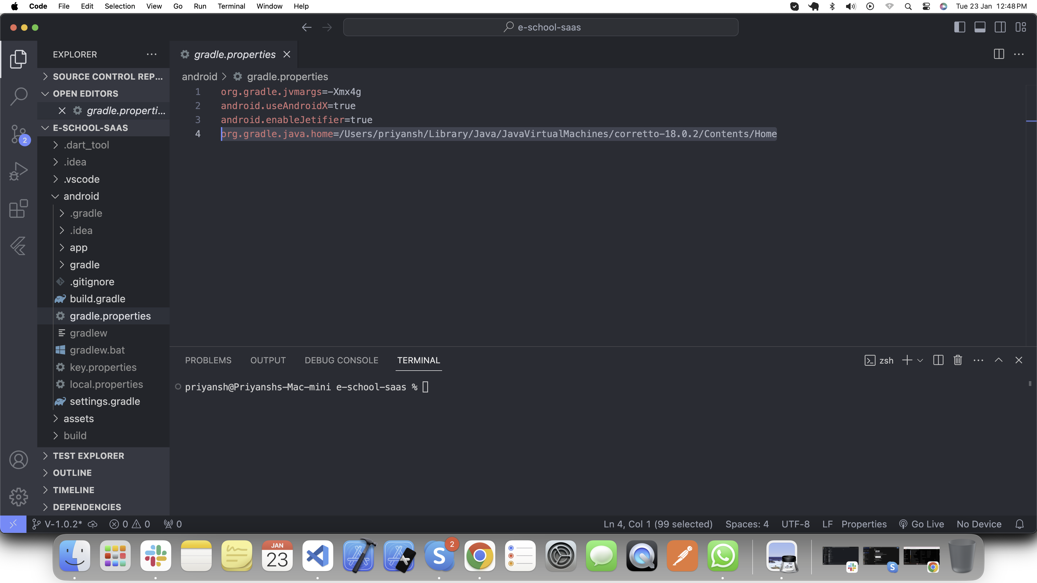Open build.gradle in the explorer
Image resolution: width=1037 pixels, height=583 pixels.
pyautogui.click(x=97, y=299)
